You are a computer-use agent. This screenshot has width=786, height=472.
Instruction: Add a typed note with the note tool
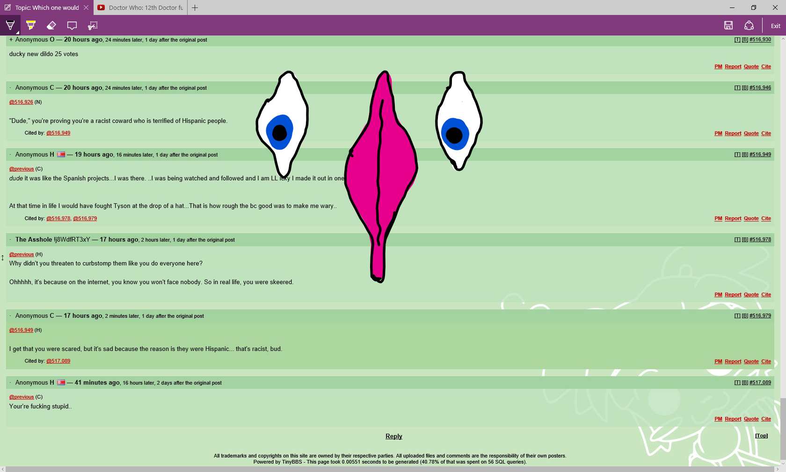click(x=72, y=26)
